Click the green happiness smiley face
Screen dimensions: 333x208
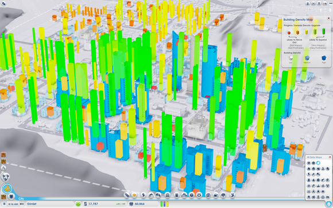78,204
